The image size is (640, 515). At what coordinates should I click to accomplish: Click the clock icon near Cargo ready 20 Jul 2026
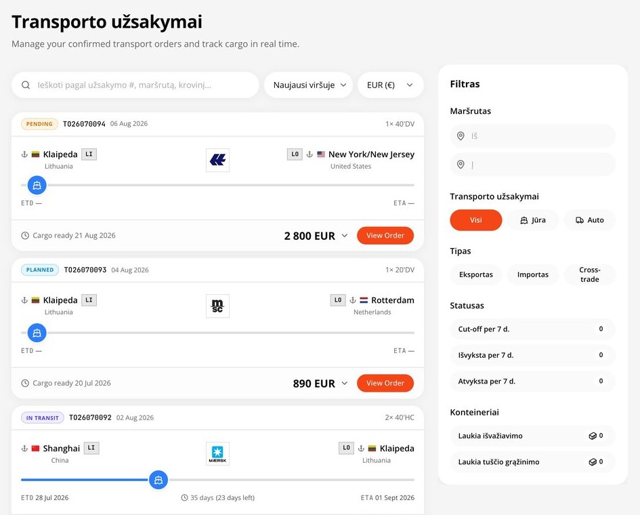pos(25,383)
